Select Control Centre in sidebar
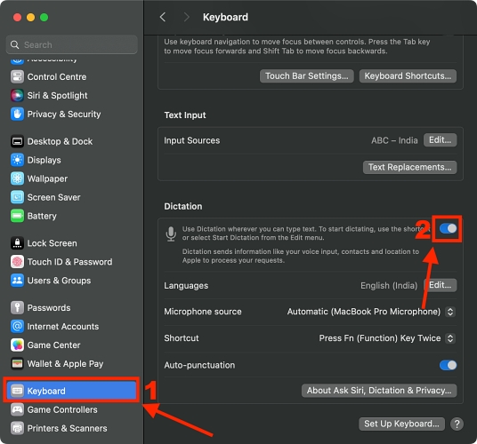The height and width of the screenshot is (444, 477). [57, 76]
